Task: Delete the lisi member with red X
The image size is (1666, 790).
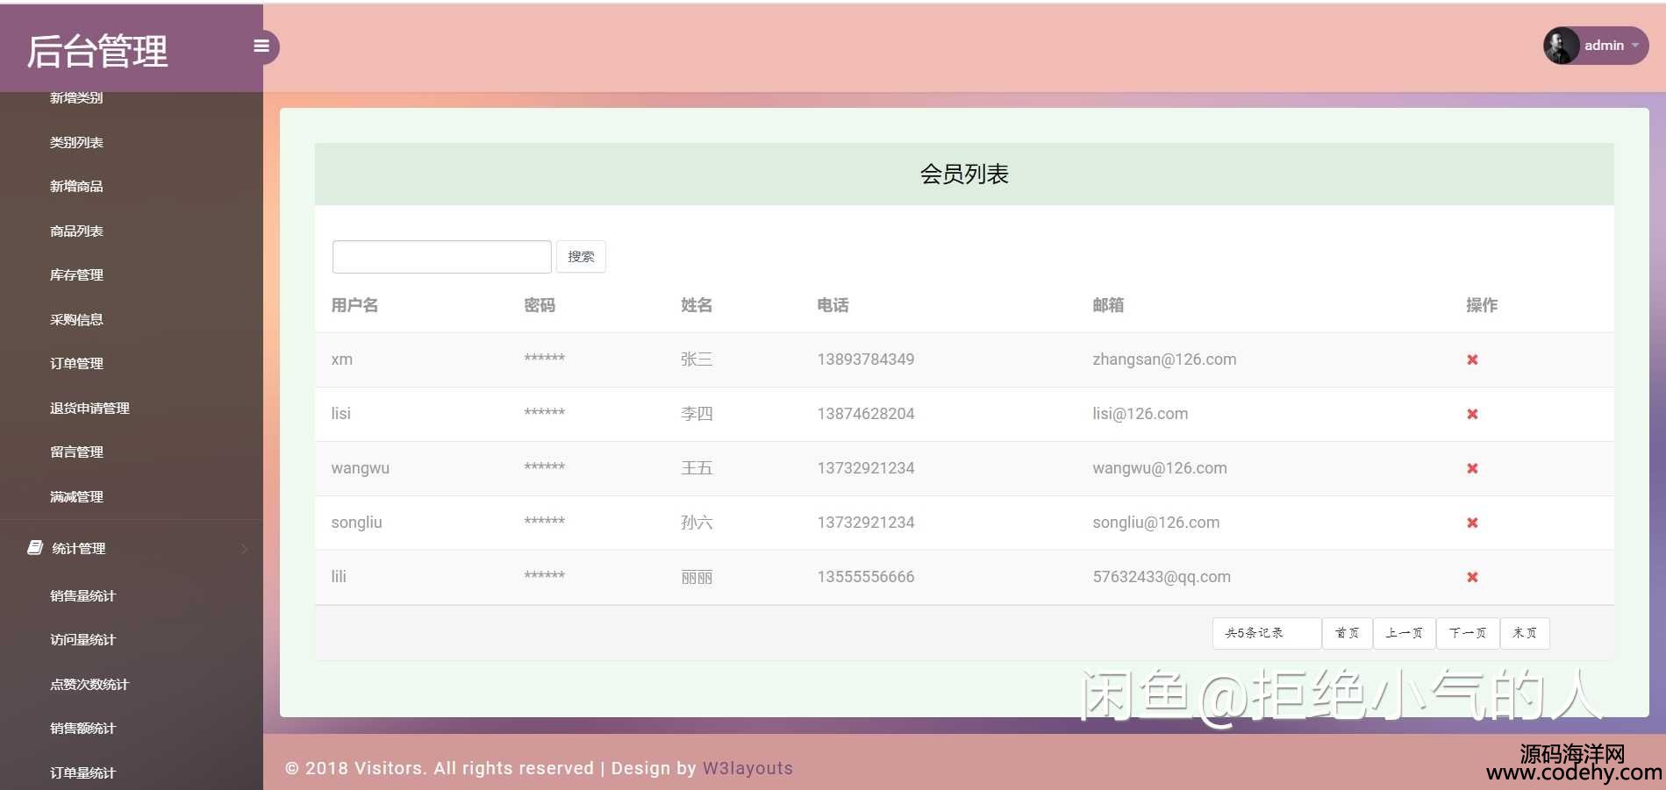Action: pyautogui.click(x=1472, y=414)
